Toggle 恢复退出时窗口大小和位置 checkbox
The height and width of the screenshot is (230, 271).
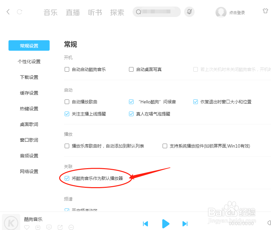(x=196, y=102)
